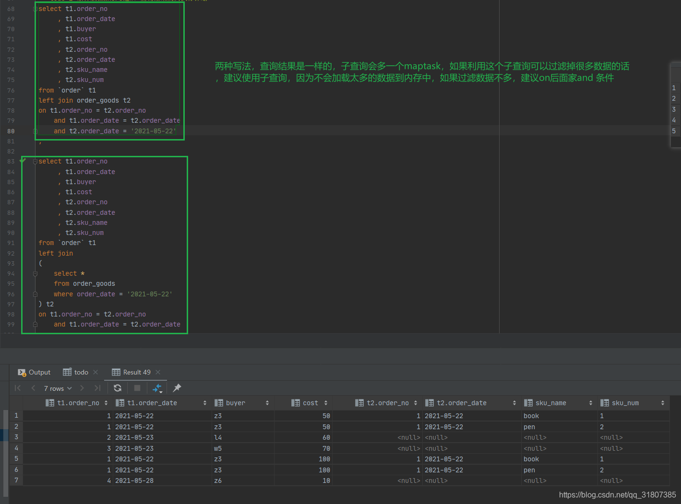The height and width of the screenshot is (504, 681).
Task: Click the sku_name column table icon
Action: [x=528, y=403]
